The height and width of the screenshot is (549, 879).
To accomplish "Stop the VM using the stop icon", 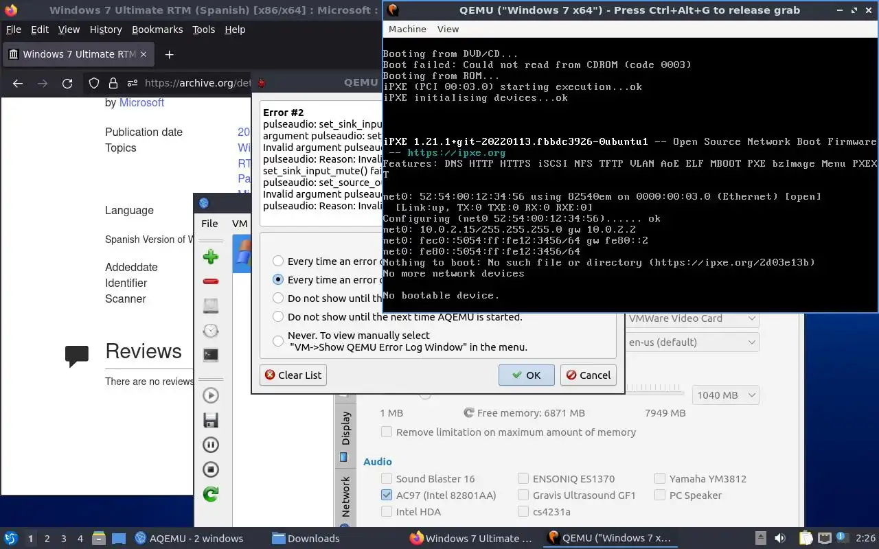I will [211, 469].
